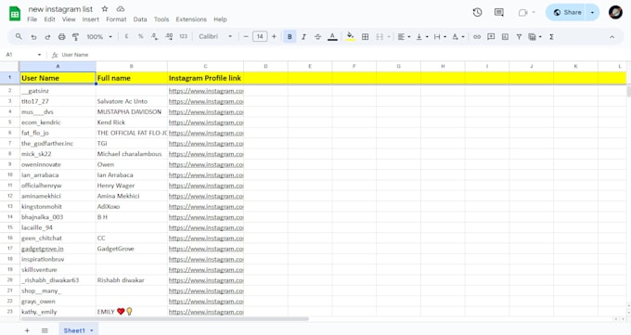Format as currency
Image resolution: width=631 pixels, height=335 pixels.
pos(126,36)
